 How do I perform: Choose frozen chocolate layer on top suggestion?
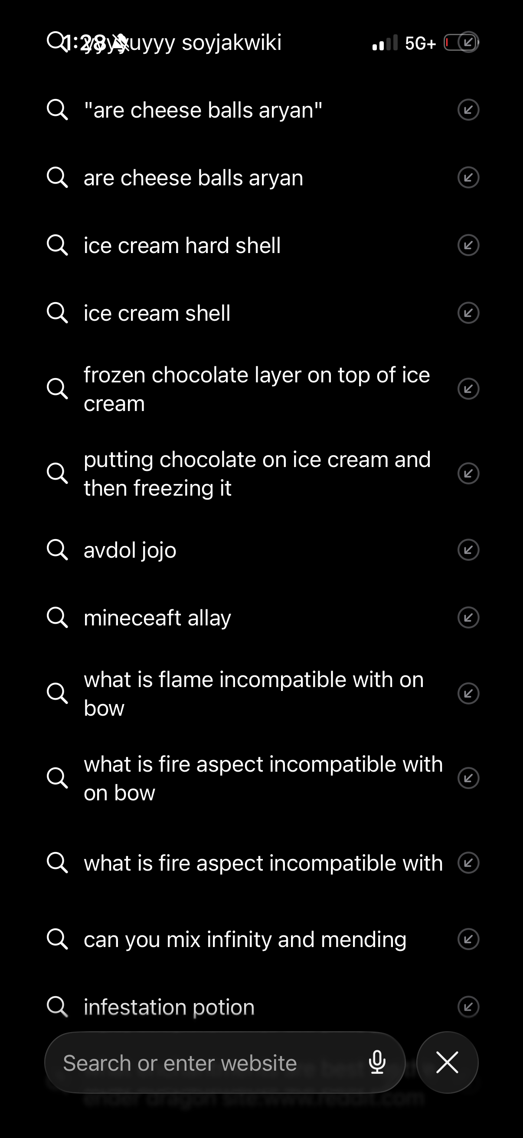pyautogui.click(x=256, y=389)
